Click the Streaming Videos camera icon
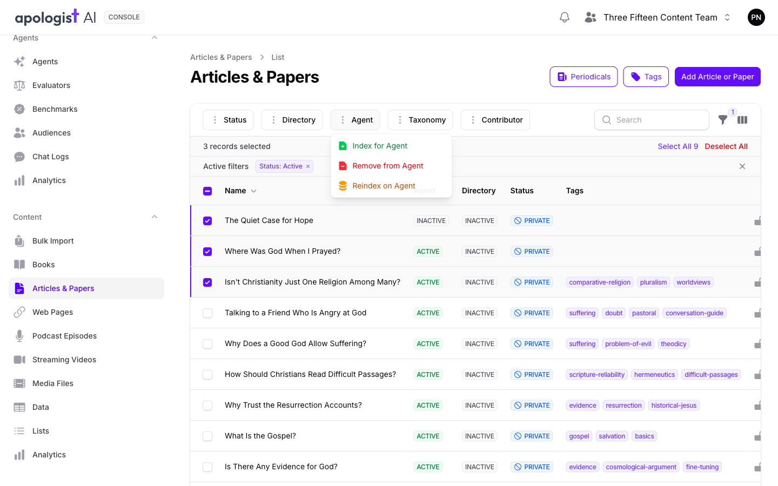The image size is (778, 486). (x=19, y=360)
